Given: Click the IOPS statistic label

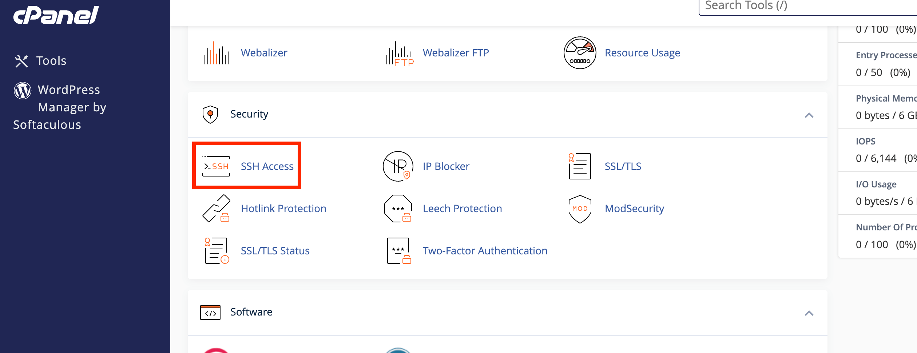Looking at the screenshot, I should coord(866,141).
